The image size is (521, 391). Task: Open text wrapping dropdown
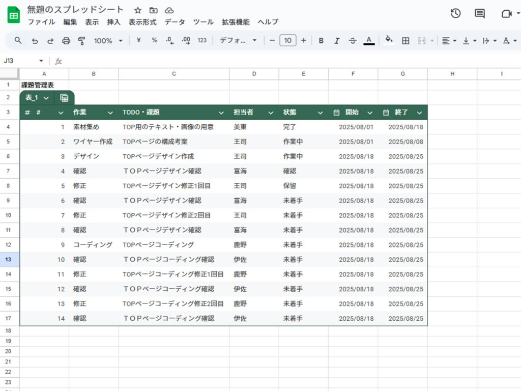(x=489, y=41)
